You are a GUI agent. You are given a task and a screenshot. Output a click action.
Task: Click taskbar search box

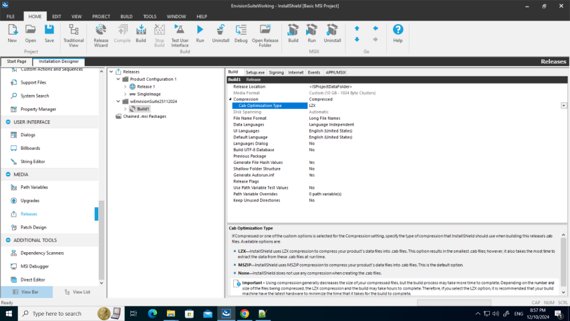point(71,314)
